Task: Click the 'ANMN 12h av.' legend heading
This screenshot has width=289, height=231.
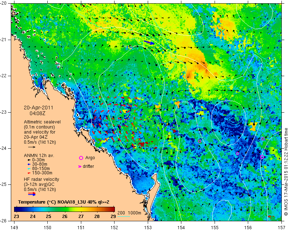Action: click(x=39, y=156)
